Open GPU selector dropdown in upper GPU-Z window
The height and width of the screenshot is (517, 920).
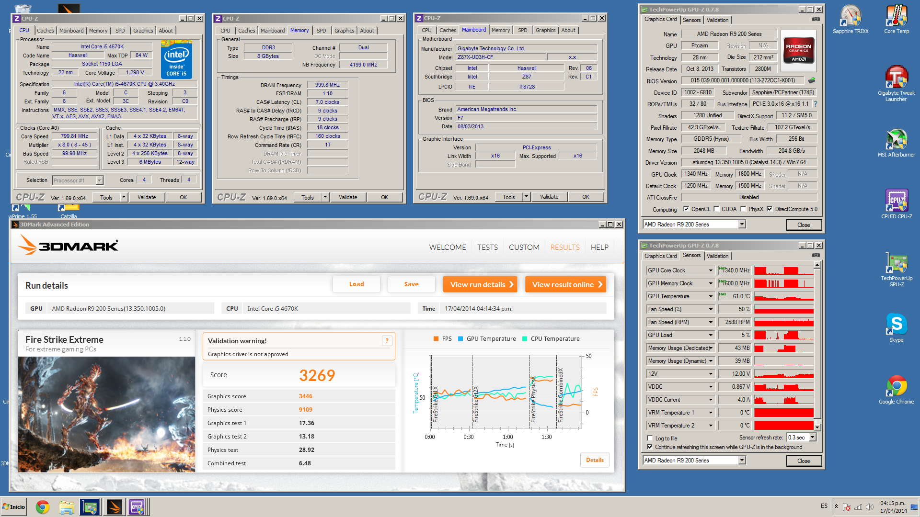(x=742, y=224)
